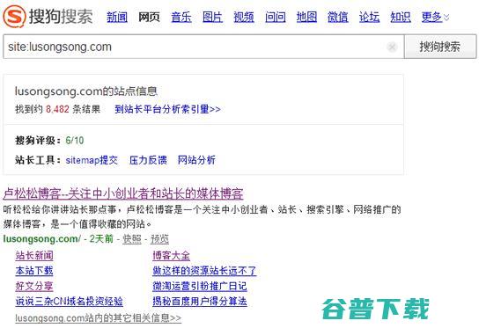Switch to the 音乐 music tab
Screen dimensions: 479x328
pyautogui.click(x=181, y=17)
